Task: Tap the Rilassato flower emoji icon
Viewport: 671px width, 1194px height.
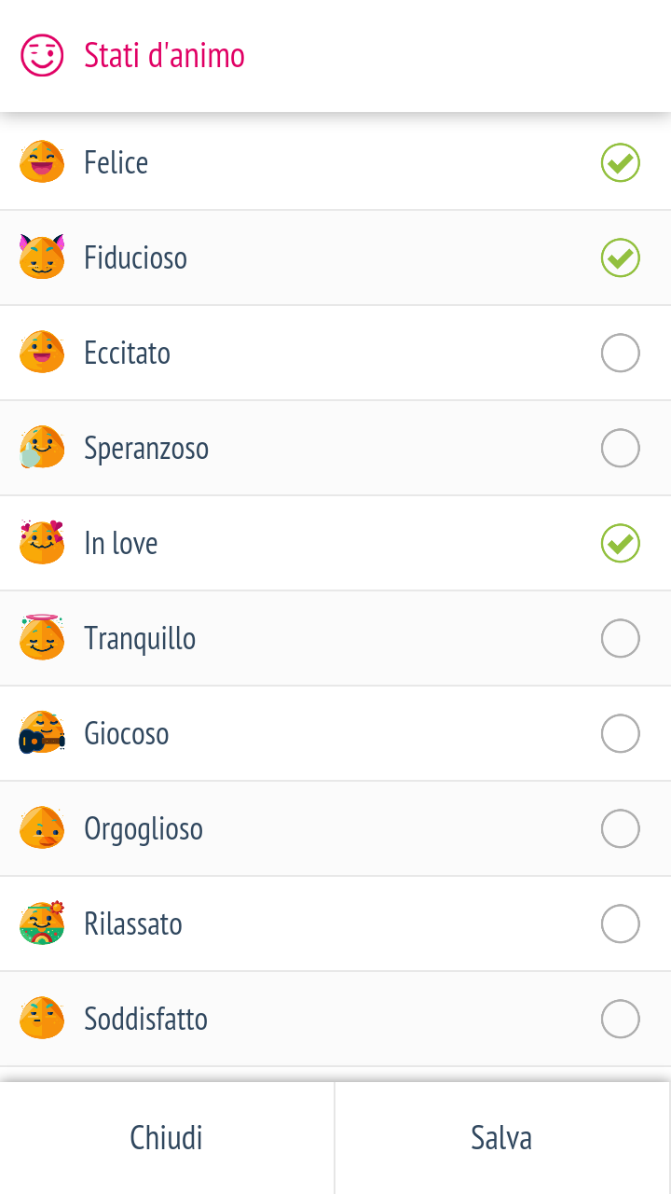Action: [42, 923]
